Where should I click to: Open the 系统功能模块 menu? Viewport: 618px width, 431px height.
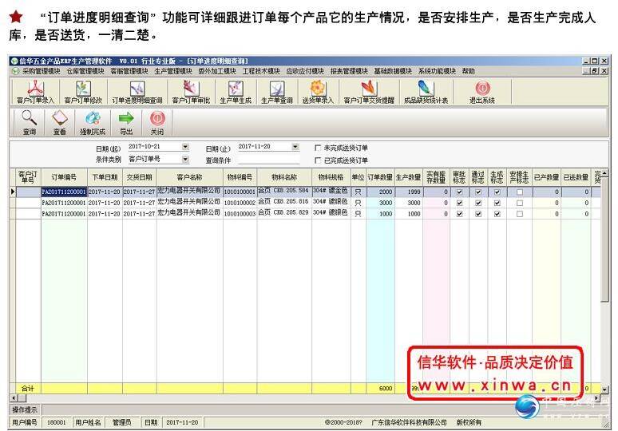coord(437,71)
